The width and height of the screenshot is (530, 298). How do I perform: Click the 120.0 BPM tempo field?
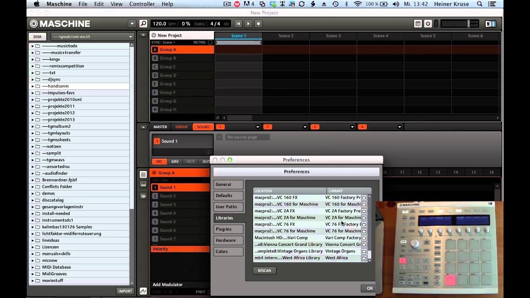159,24
